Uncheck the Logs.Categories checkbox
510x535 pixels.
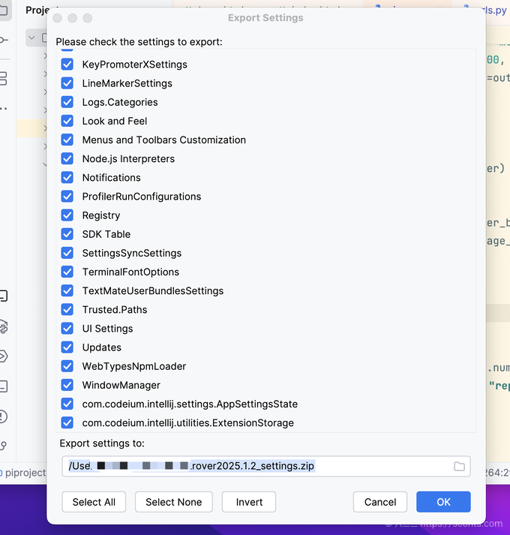tap(67, 102)
